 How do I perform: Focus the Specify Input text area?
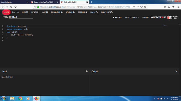tap(45, 85)
